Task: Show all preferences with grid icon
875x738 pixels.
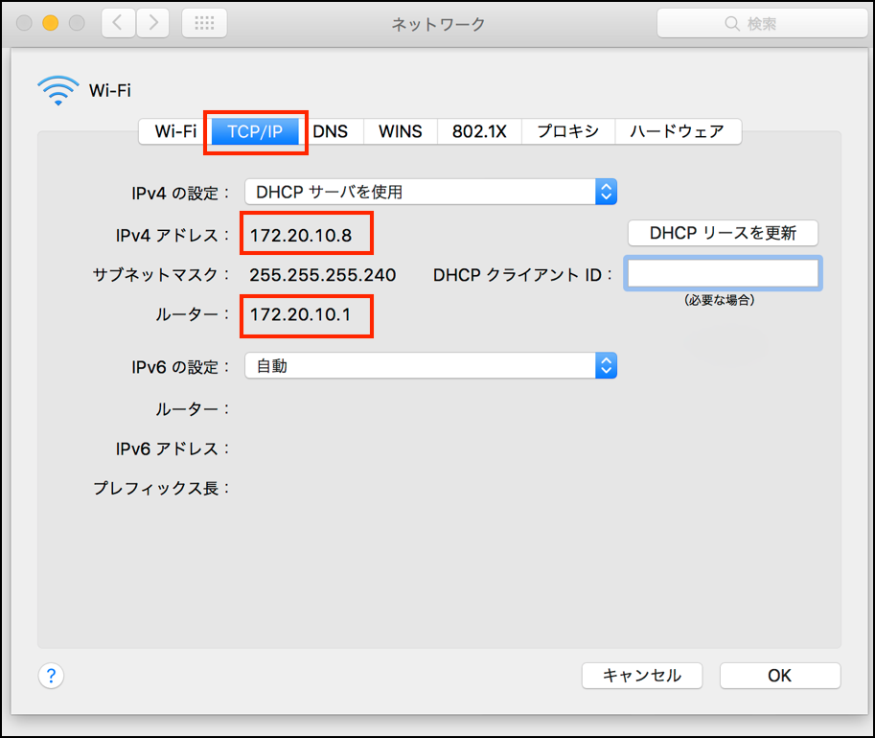Action: [x=204, y=23]
